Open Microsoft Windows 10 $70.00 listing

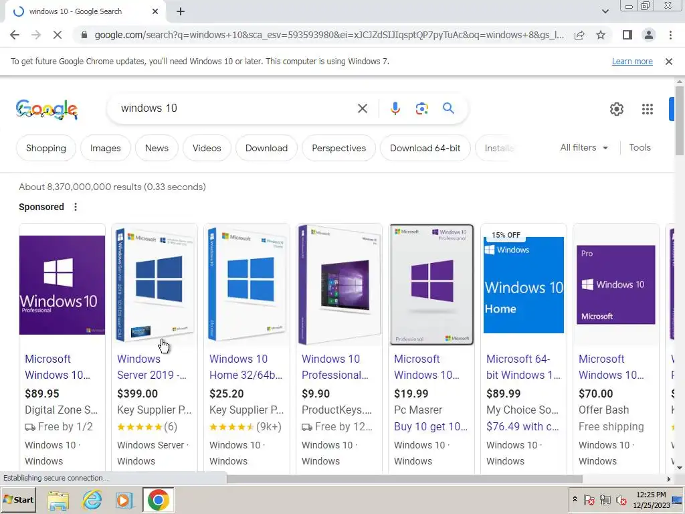[611, 367]
